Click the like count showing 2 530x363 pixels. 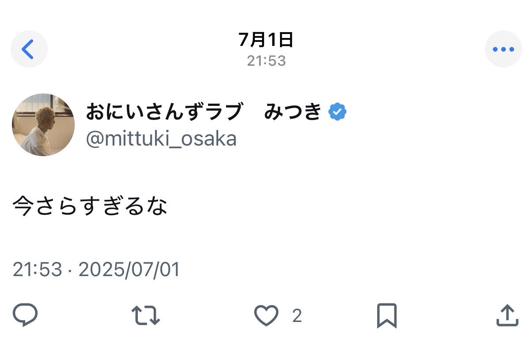point(297,316)
